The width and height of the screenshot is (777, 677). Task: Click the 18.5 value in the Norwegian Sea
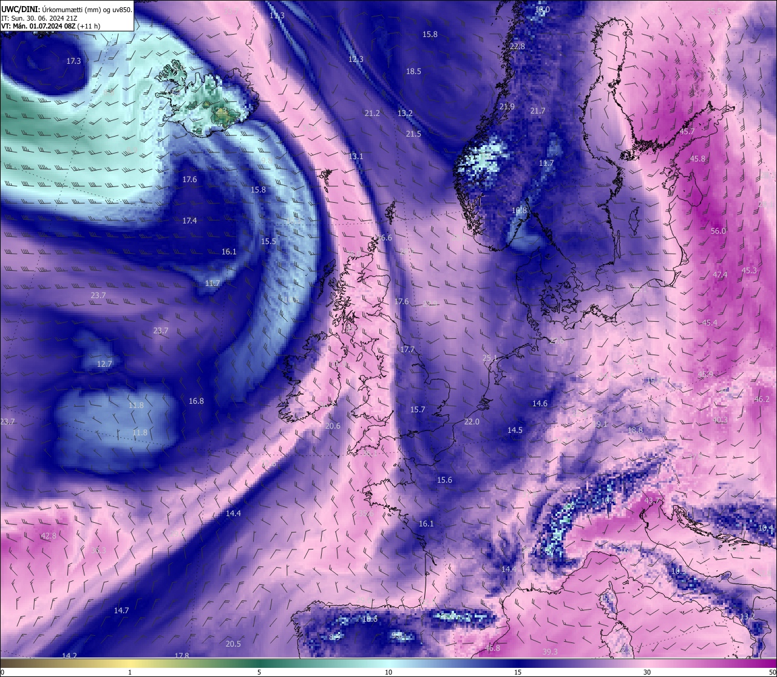[x=413, y=72]
